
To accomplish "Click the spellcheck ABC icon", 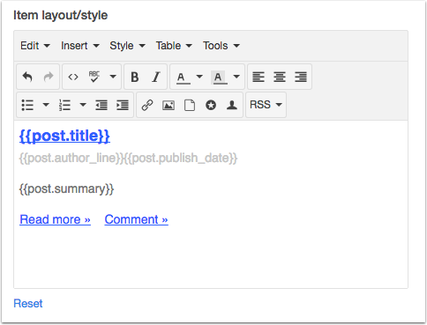I will pyautogui.click(x=94, y=77).
